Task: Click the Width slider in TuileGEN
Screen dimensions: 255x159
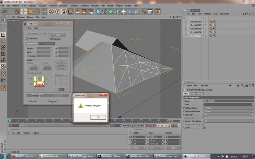Action: click(x=44, y=52)
